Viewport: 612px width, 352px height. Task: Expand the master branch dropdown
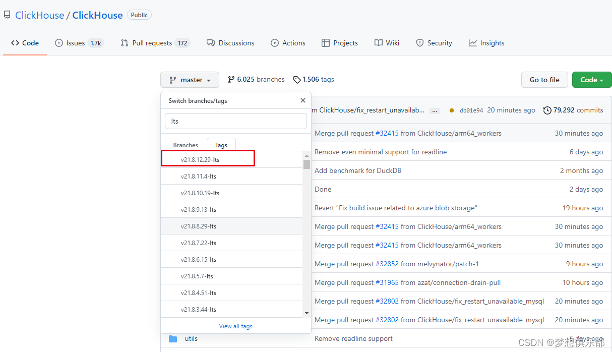[x=190, y=80]
